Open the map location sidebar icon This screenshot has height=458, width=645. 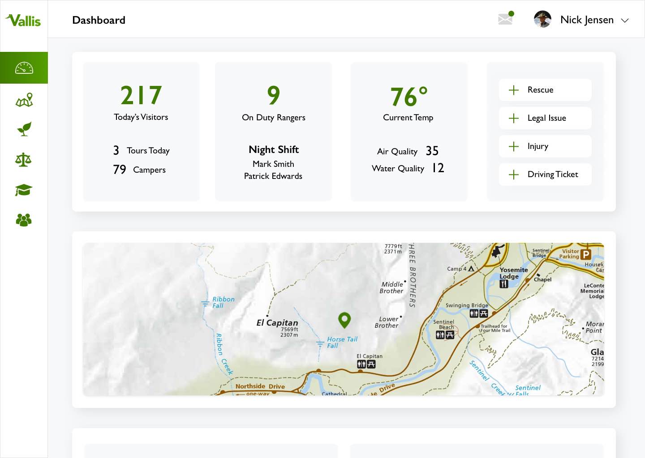pyautogui.click(x=24, y=100)
